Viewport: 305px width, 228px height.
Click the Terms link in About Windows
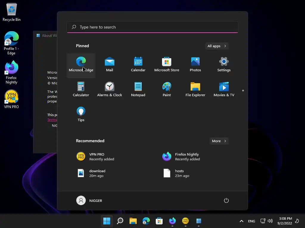52,120
